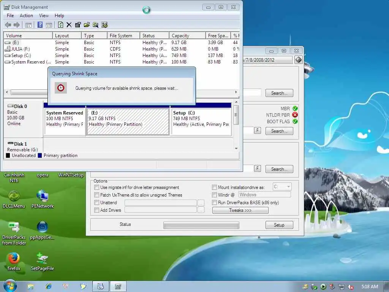Click the Setup button
The image size is (389, 292).
279,225
